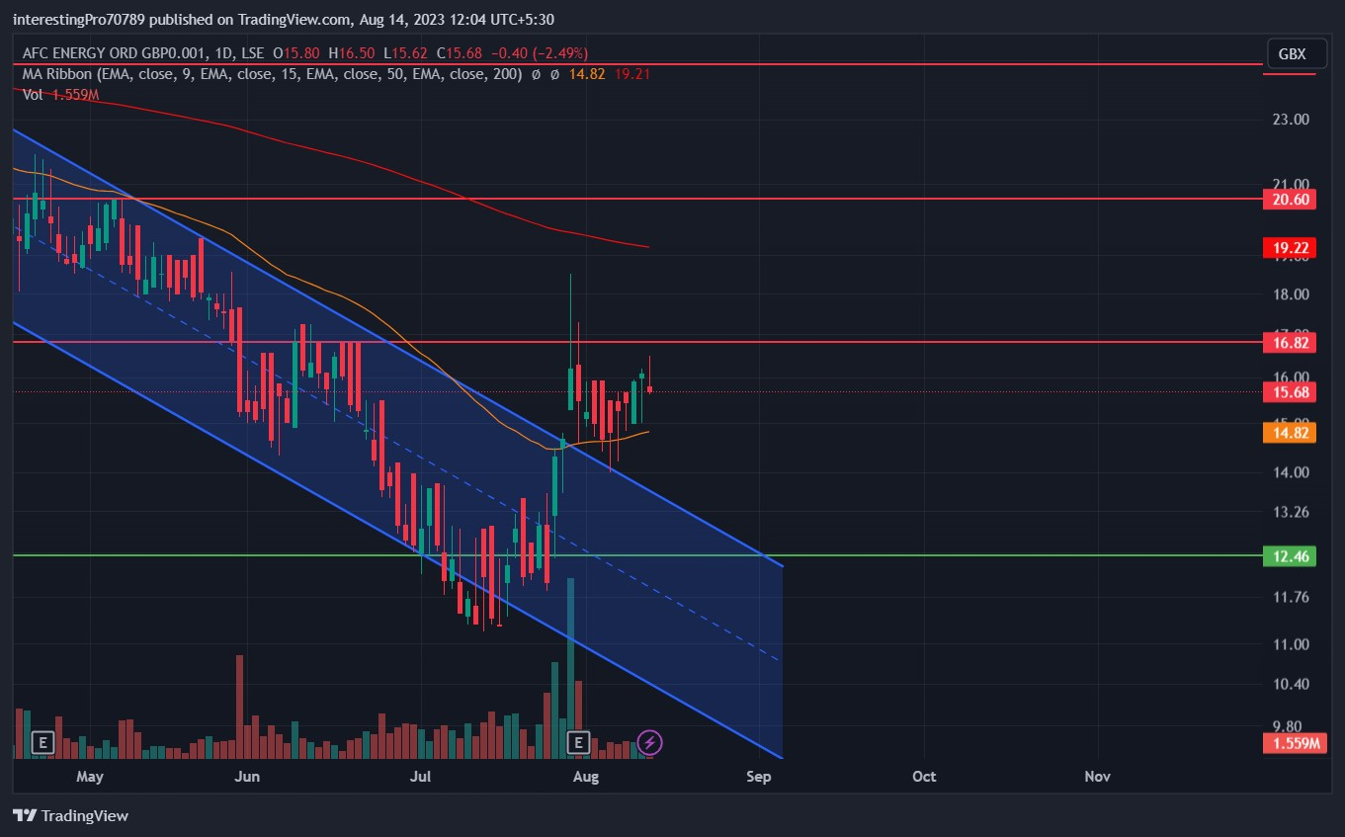
Task: Click the Jul label on time axis
Action: point(421,777)
